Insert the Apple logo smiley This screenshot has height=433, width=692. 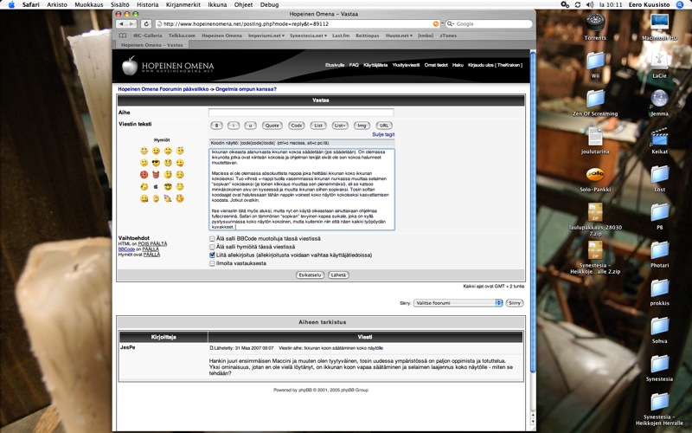[156, 186]
